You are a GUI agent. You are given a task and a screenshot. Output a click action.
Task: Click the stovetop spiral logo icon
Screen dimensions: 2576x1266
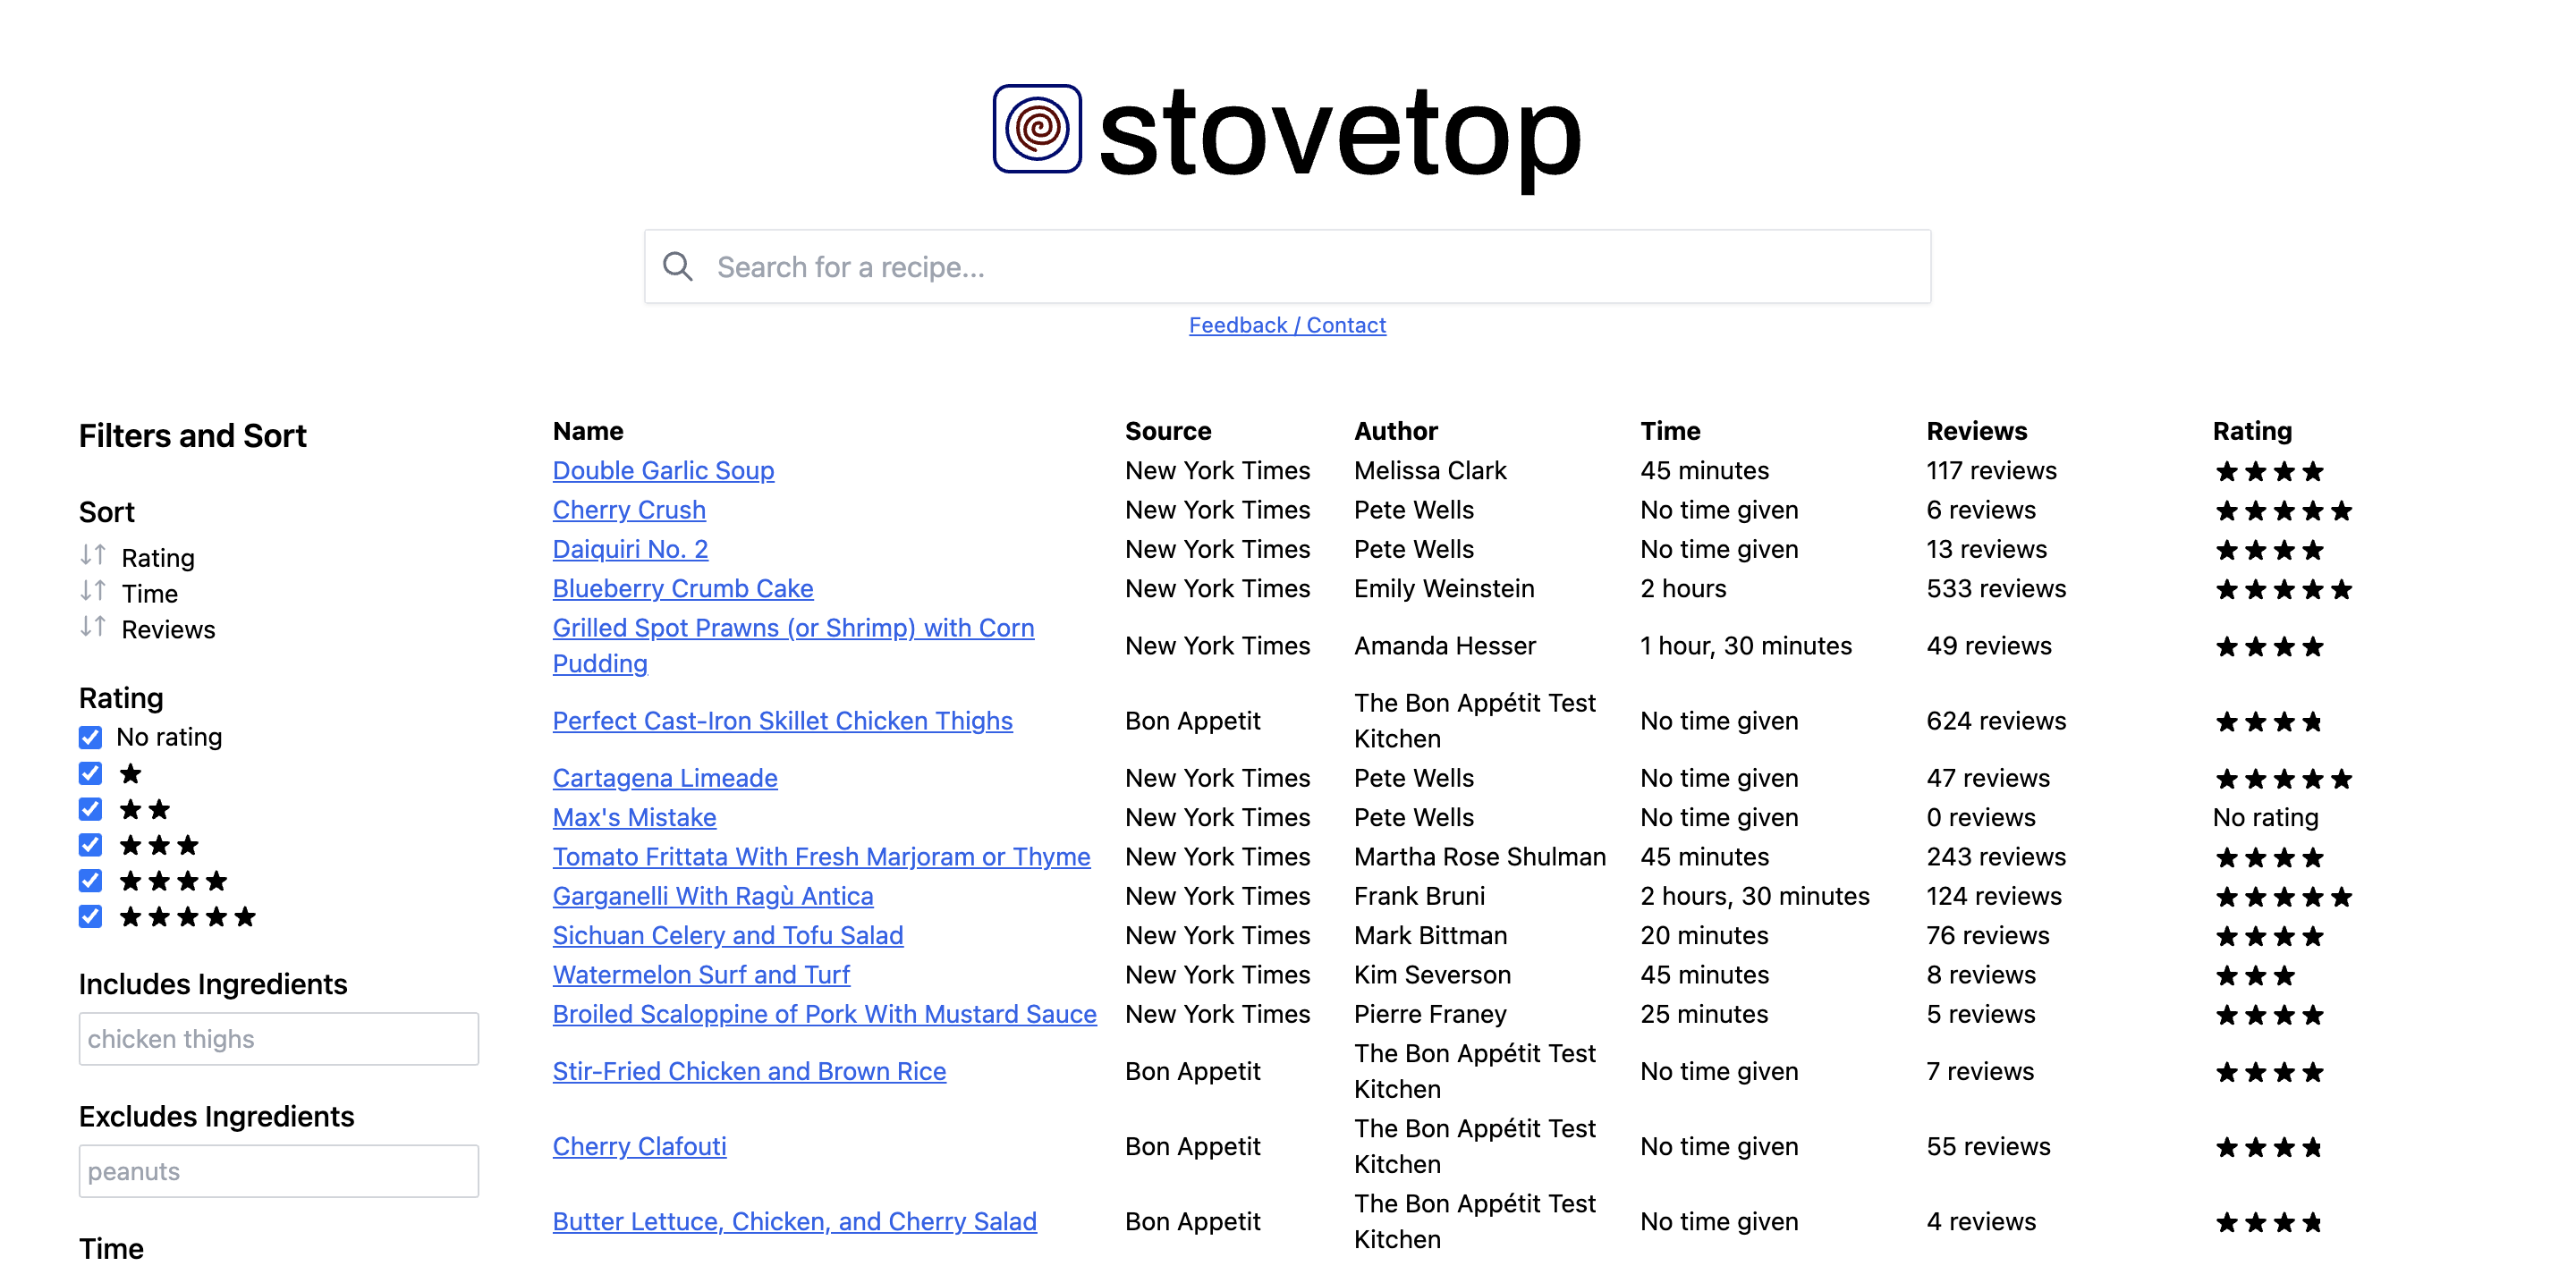(1036, 132)
